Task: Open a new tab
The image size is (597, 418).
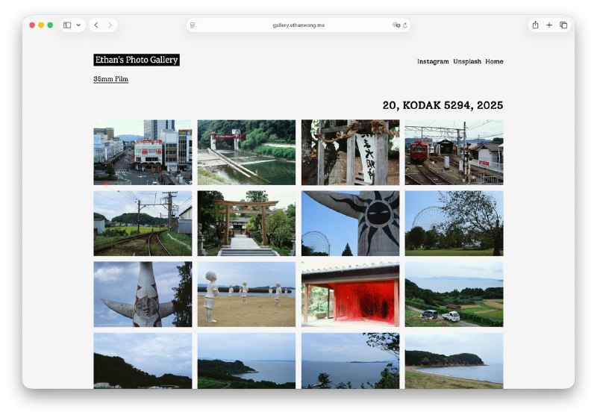Action: tap(549, 25)
